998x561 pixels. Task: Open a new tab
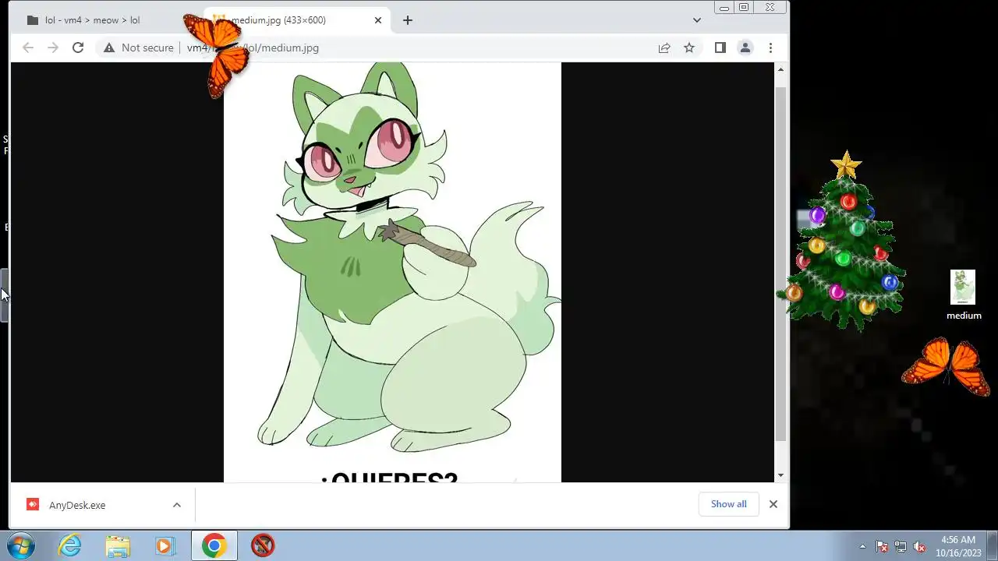pyautogui.click(x=408, y=20)
